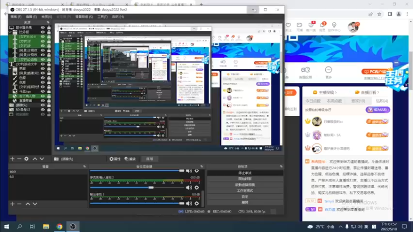This screenshot has height=232, width=413.
Task: Add a new scene with the plus icon under the scene list
Action: [x=12, y=204]
